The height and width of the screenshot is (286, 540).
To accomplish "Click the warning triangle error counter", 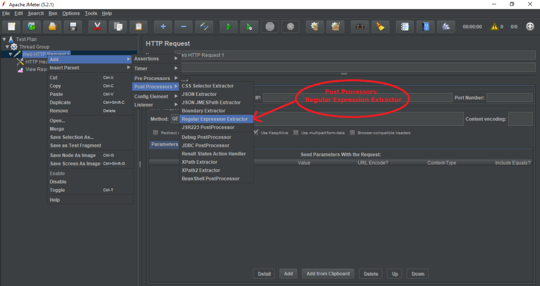I will point(494,26).
